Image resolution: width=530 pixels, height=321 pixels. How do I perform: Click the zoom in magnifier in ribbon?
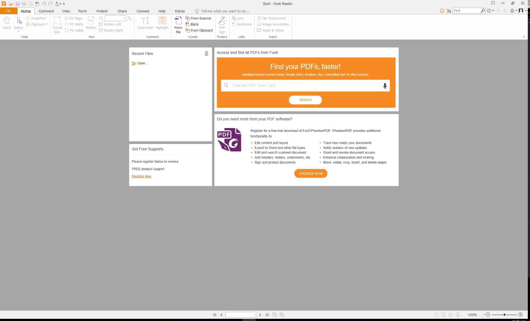tap(129, 18)
